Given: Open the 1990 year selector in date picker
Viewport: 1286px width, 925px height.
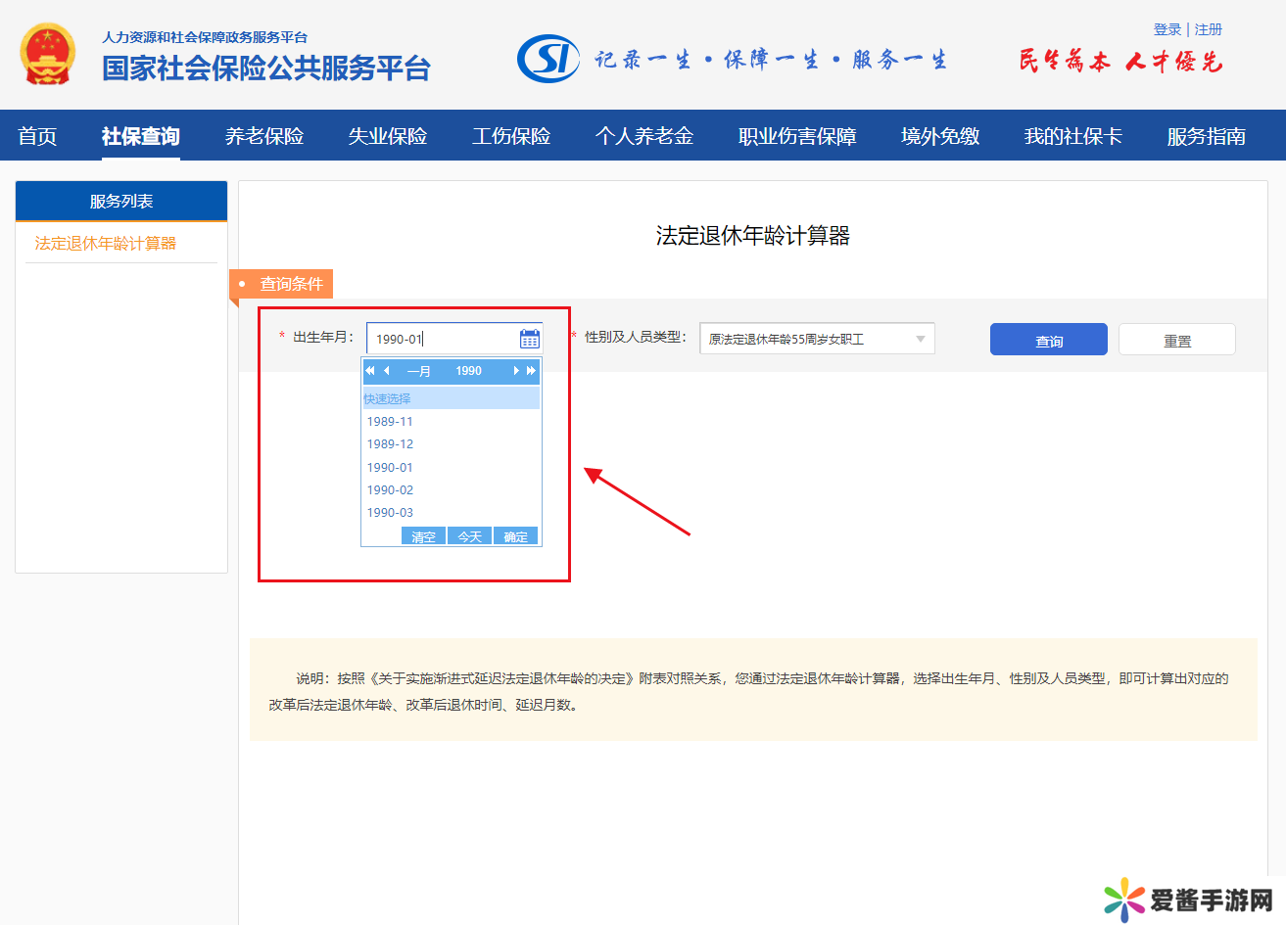Looking at the screenshot, I should pyautogui.click(x=468, y=371).
